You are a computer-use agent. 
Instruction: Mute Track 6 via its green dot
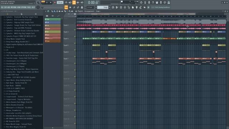coord(75,57)
